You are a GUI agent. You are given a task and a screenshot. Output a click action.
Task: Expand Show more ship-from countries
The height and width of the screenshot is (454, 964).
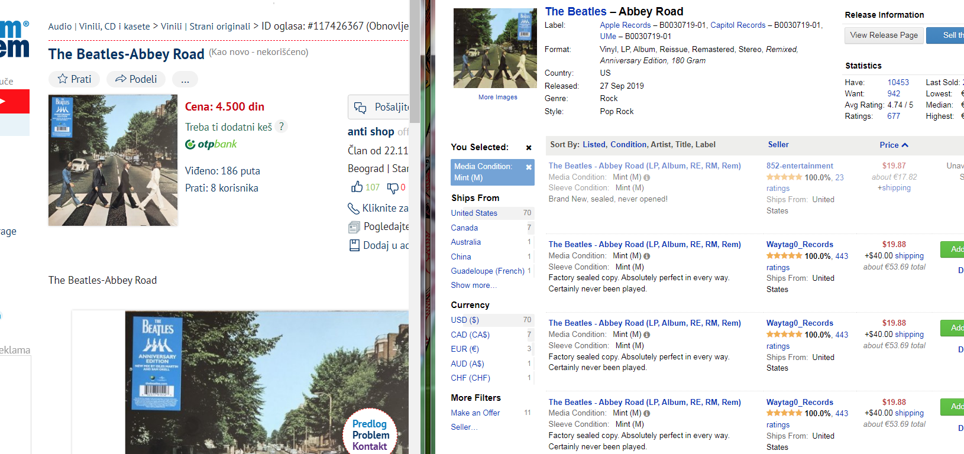point(473,285)
